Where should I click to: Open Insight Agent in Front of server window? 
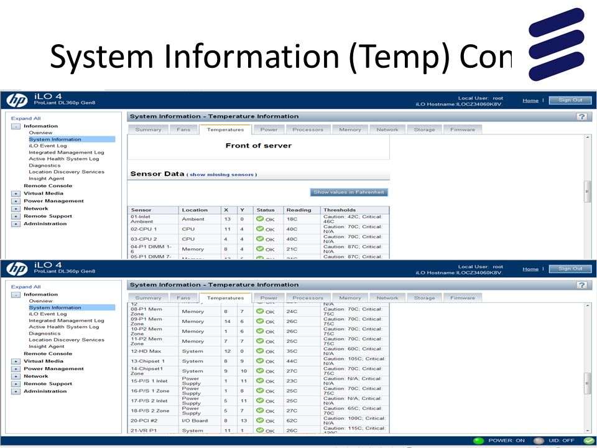[x=47, y=179]
